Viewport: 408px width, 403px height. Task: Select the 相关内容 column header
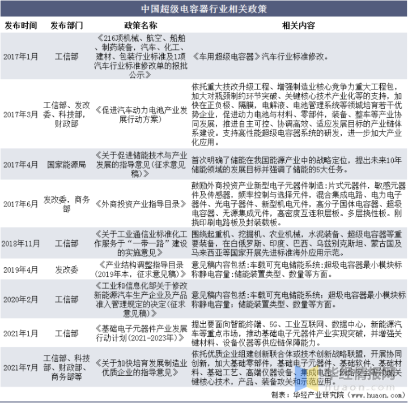pos(299,25)
